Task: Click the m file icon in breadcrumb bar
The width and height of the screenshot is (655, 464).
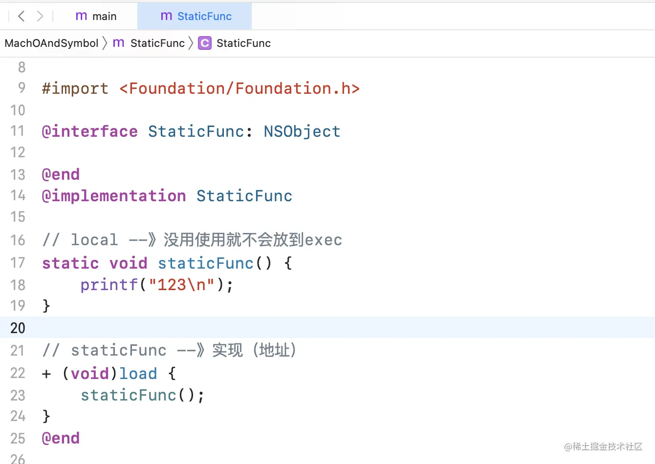Action: (x=118, y=43)
